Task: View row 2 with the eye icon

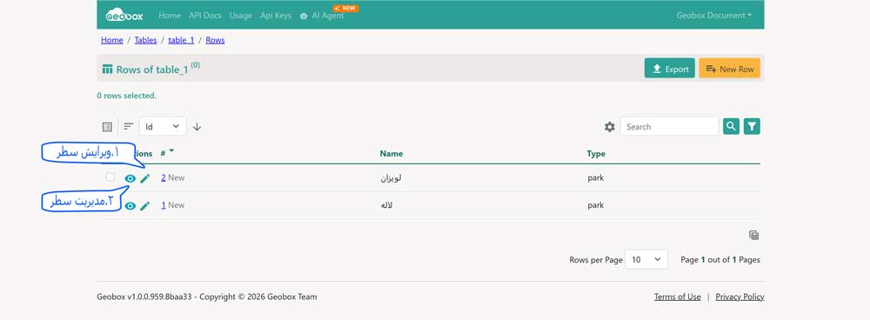Action: [130, 178]
